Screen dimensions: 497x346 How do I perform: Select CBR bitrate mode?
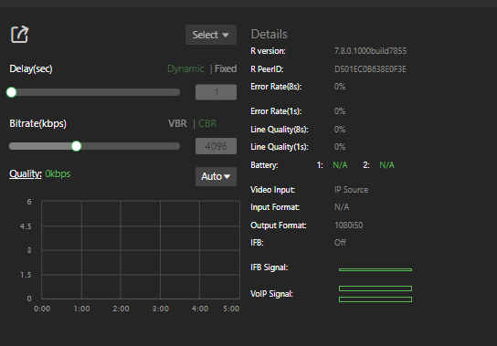[x=207, y=123]
